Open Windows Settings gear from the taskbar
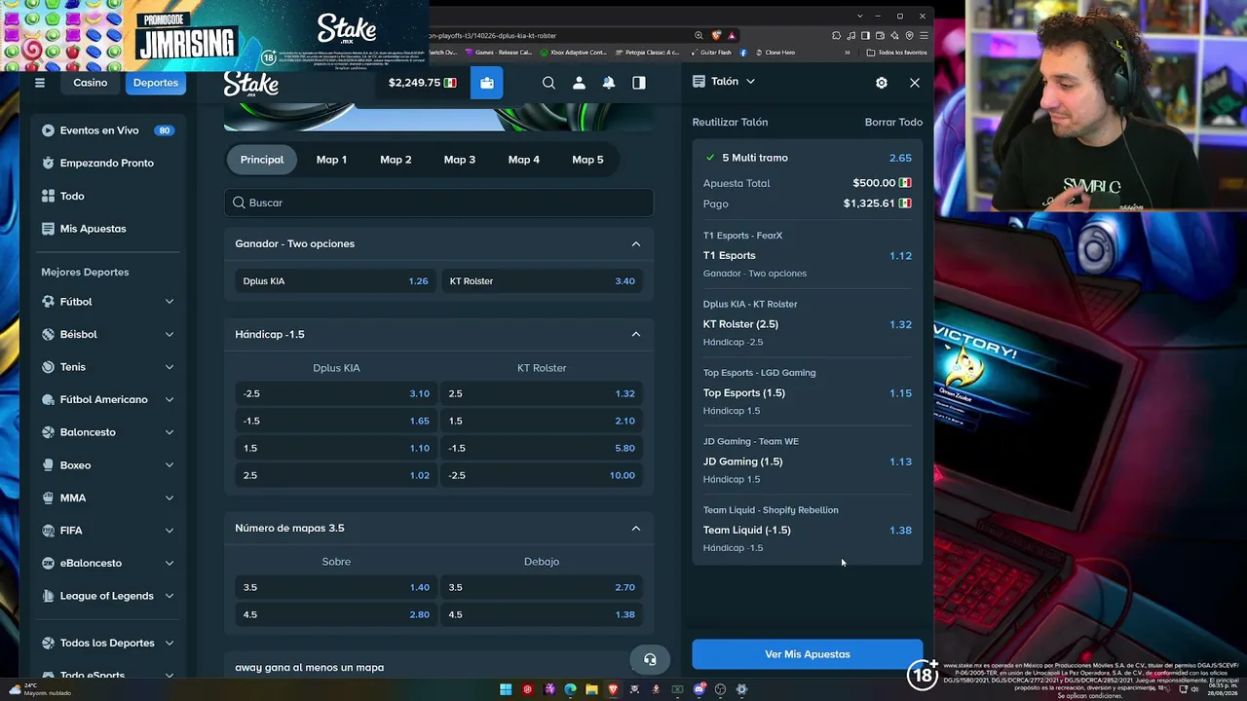The image size is (1247, 701). 741,689
